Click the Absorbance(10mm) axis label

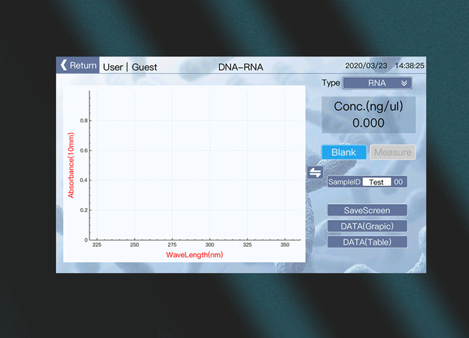pyautogui.click(x=71, y=165)
